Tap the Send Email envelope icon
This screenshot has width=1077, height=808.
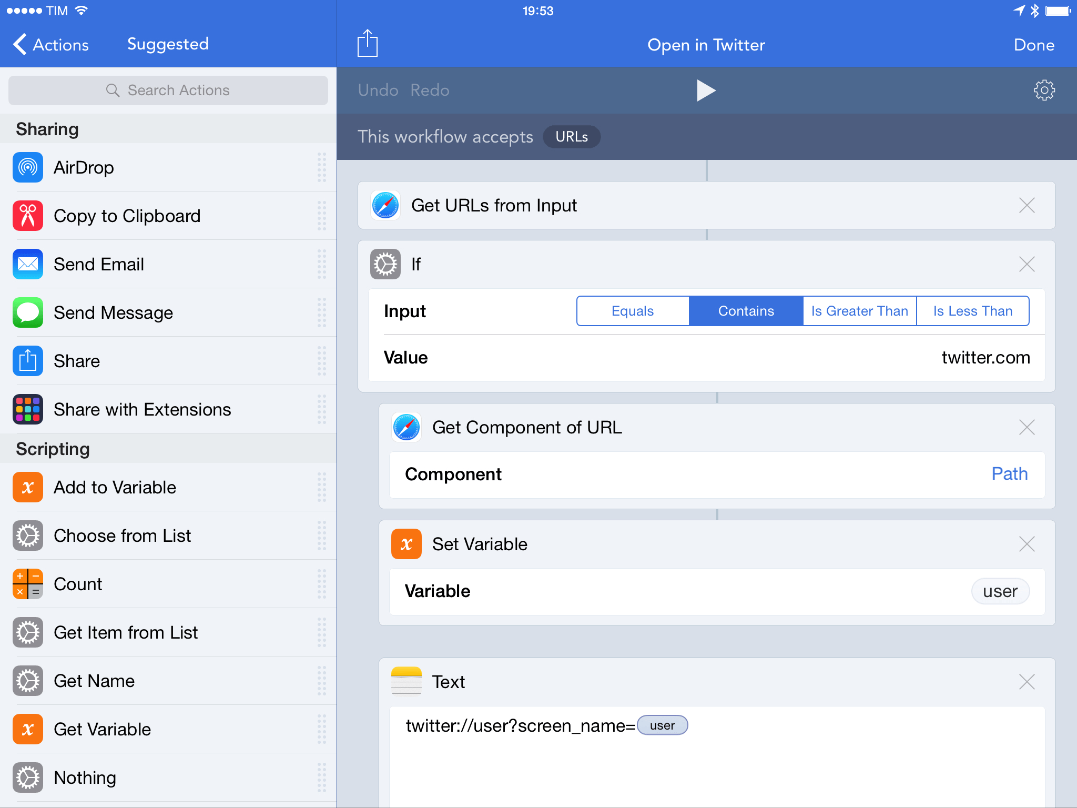[x=28, y=264]
